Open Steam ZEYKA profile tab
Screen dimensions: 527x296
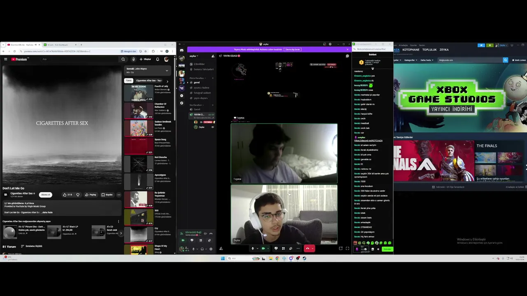[x=444, y=50]
